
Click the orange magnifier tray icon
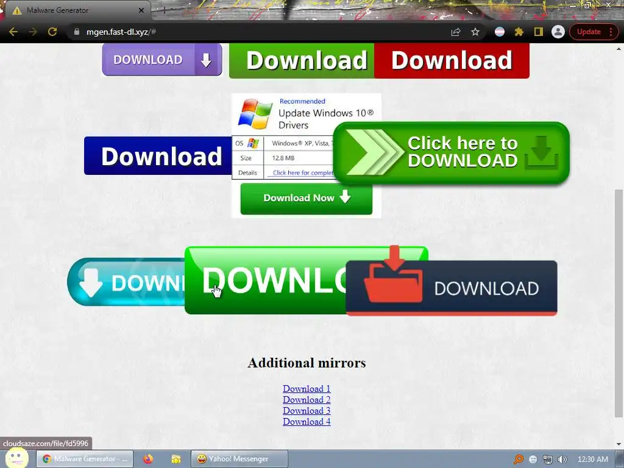pyautogui.click(x=518, y=459)
